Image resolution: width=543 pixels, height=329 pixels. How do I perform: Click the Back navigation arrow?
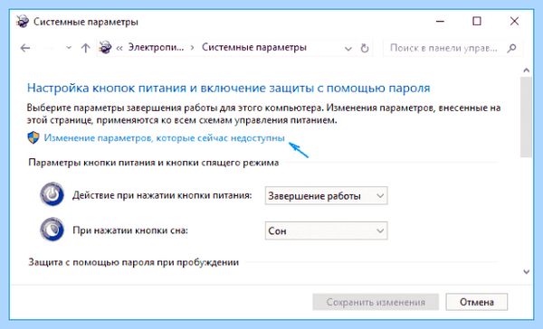coord(25,48)
